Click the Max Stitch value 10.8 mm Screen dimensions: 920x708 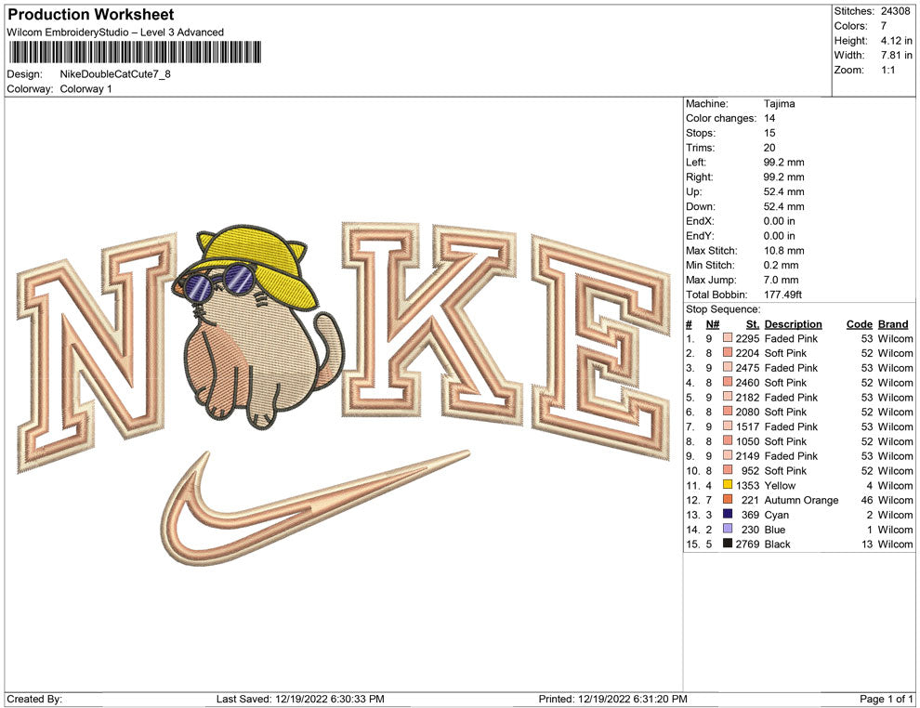coord(784,251)
